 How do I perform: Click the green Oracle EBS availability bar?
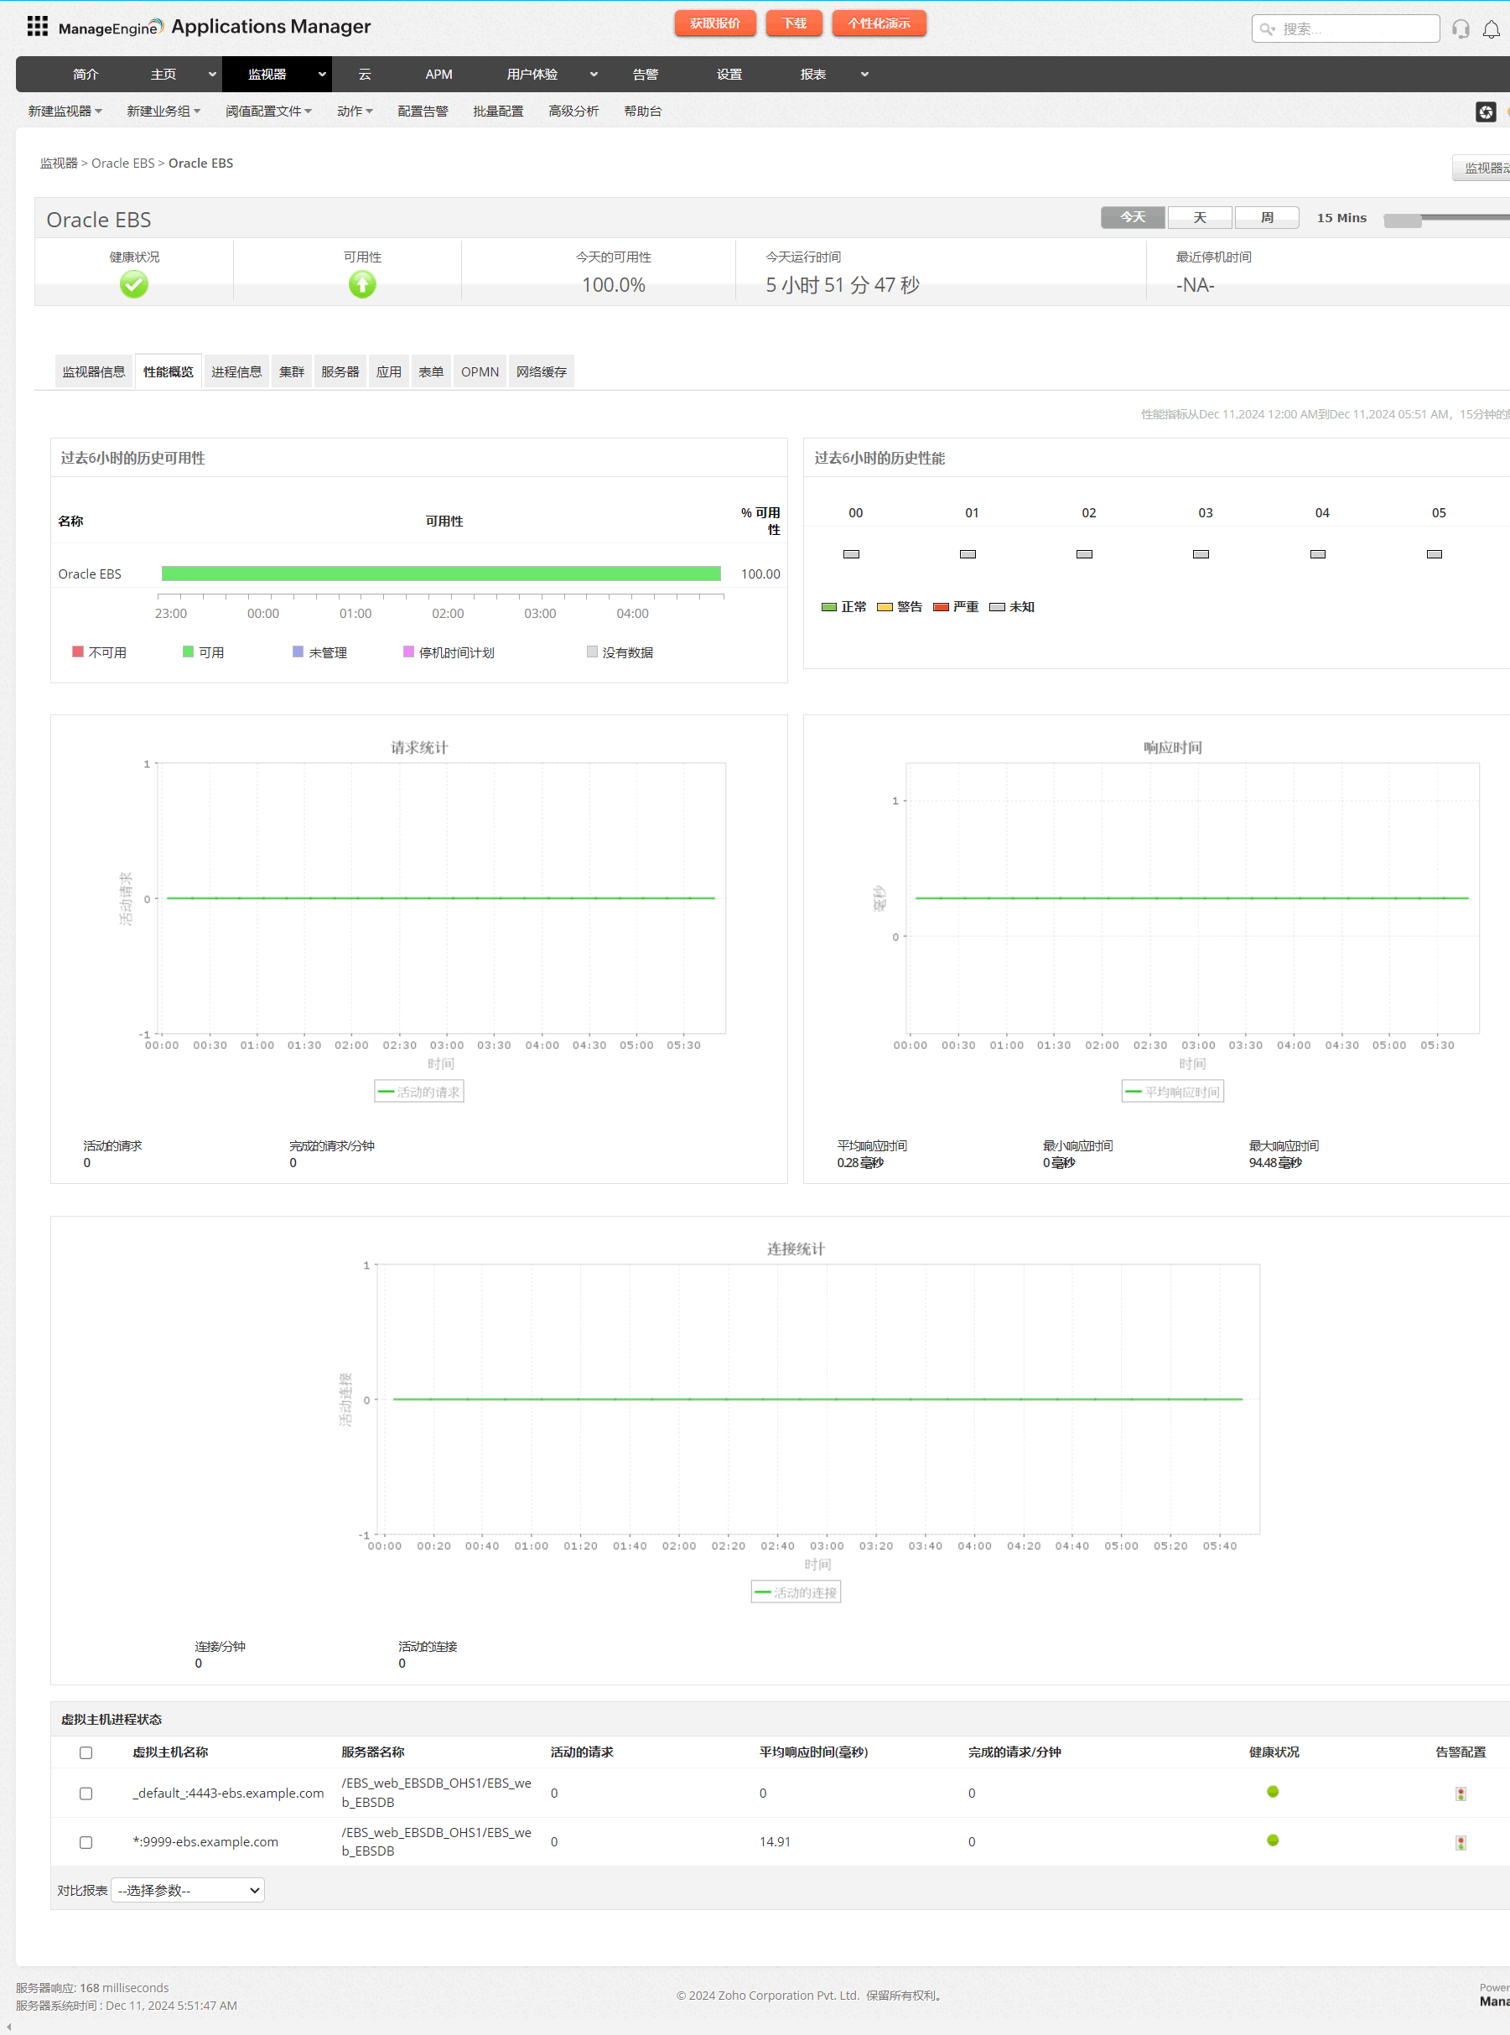[440, 574]
